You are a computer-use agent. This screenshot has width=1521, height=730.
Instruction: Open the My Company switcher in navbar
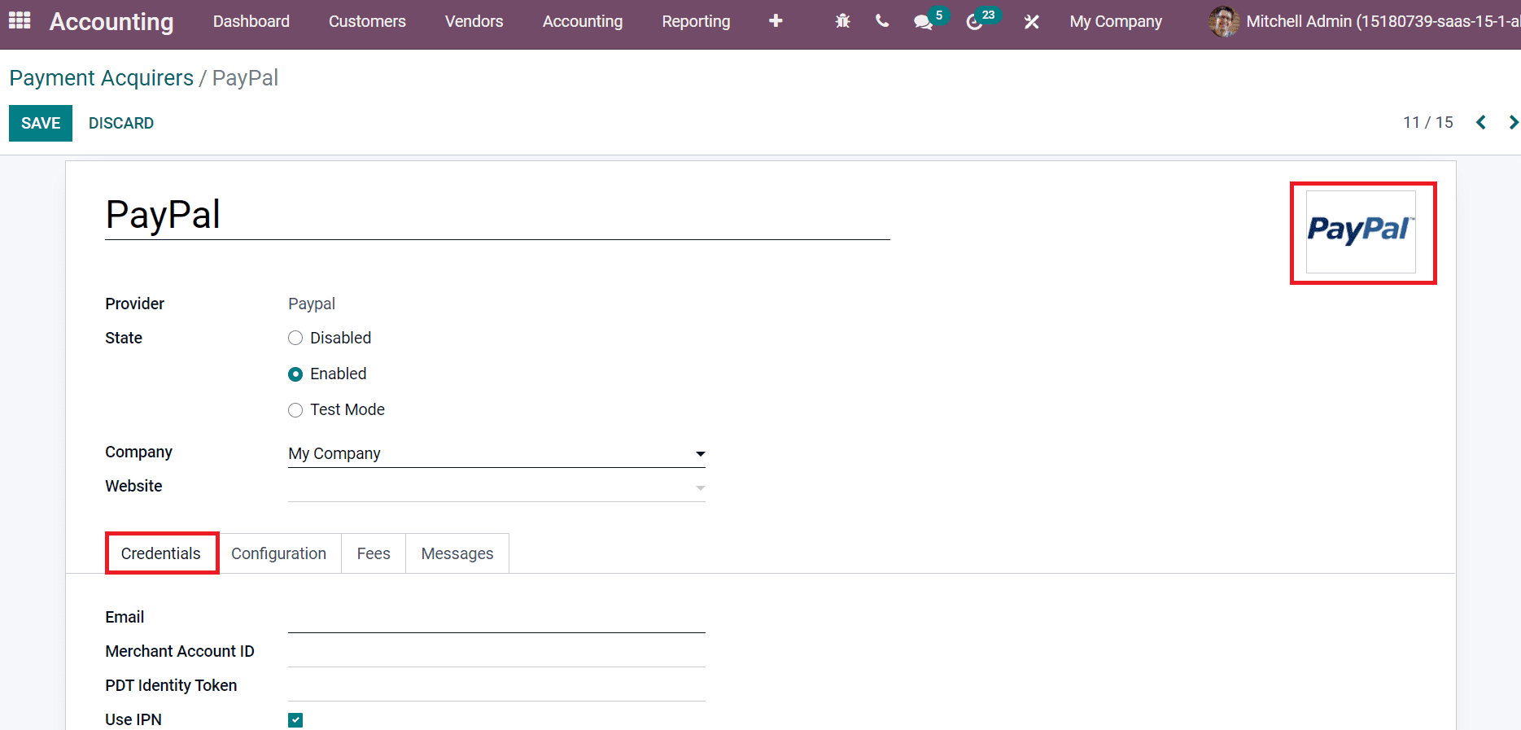1116,22
